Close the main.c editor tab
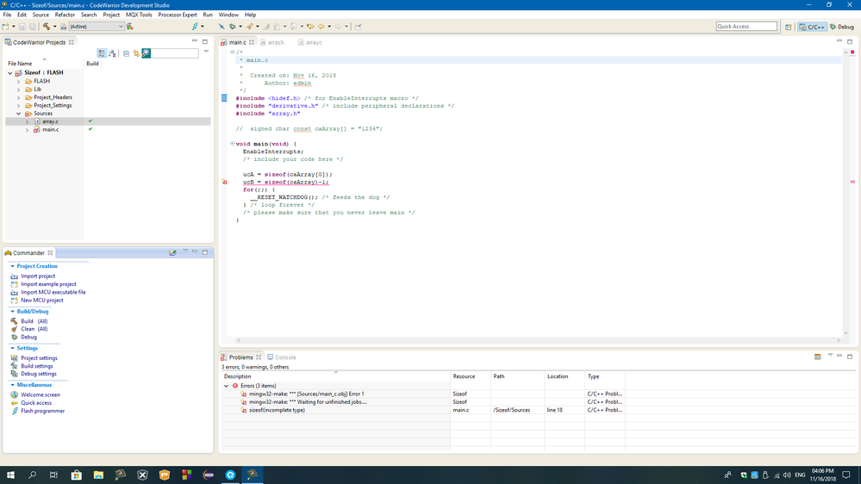This screenshot has height=484, width=861. tap(252, 42)
